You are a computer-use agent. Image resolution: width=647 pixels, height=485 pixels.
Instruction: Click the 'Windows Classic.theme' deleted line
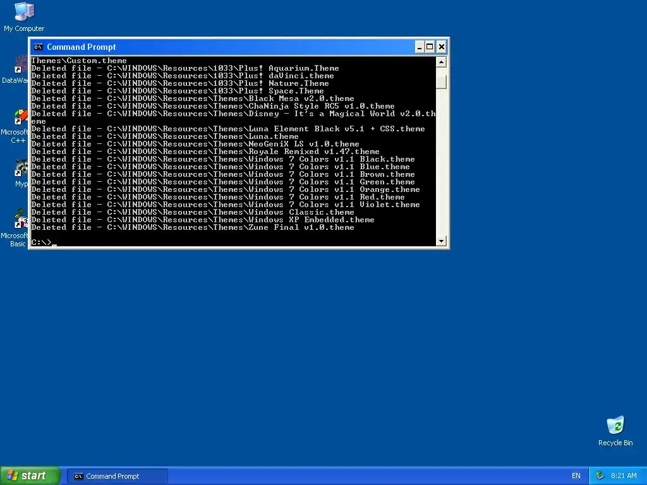click(x=193, y=212)
